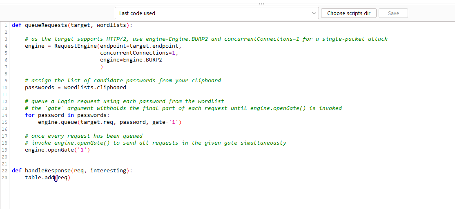This screenshot has height=209, width=455.
Task: Click the closing parenthesis on line 7
Action: (101, 66)
